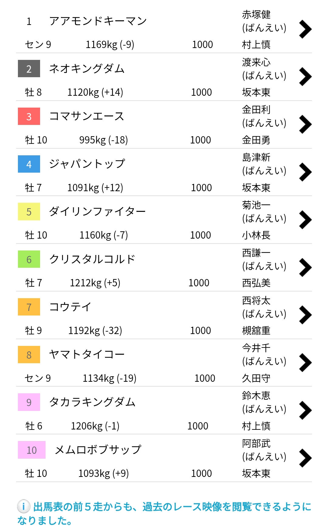Tap chevron beside ネオキングダム row
The image size is (328, 531).
tap(305, 77)
